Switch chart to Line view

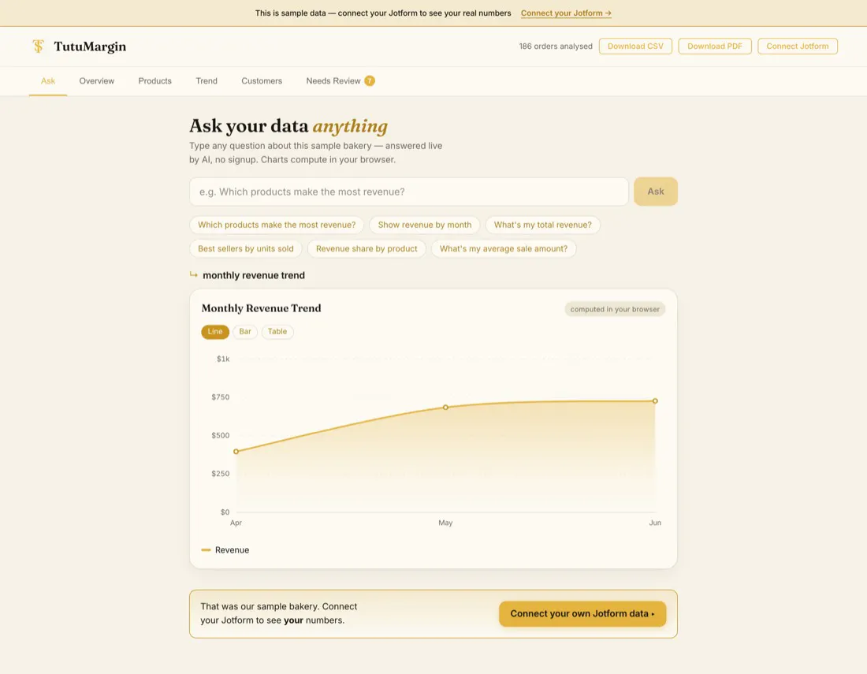pyautogui.click(x=215, y=332)
